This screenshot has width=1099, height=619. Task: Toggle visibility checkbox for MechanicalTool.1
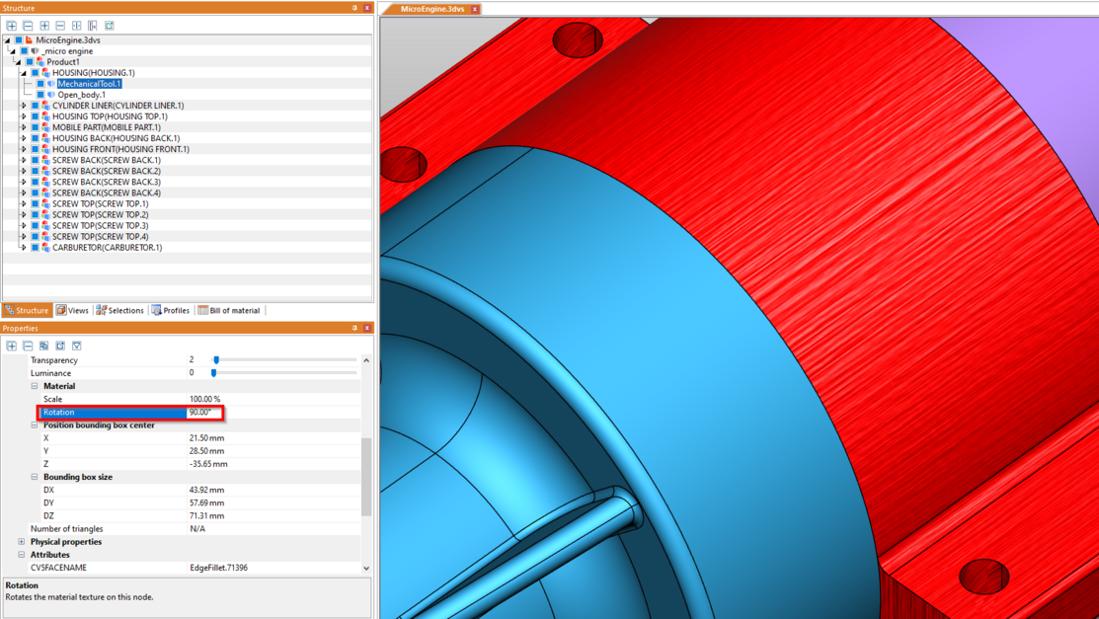[x=40, y=83]
